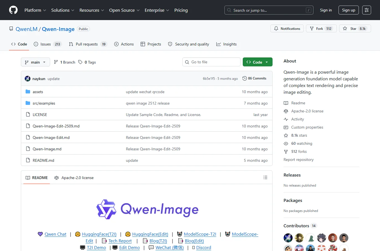Click the Sign in link
380x251 pixels.
pos(326,10)
